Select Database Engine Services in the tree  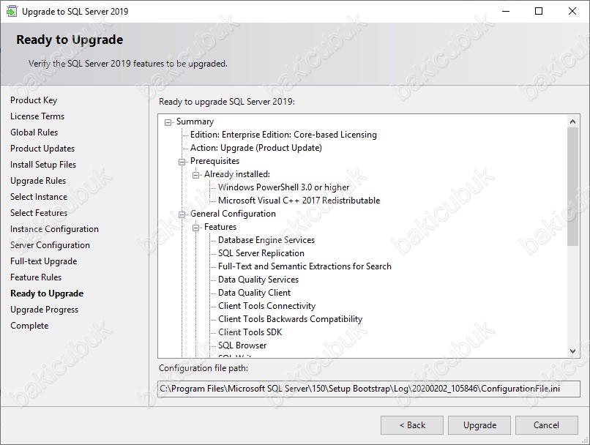click(266, 240)
